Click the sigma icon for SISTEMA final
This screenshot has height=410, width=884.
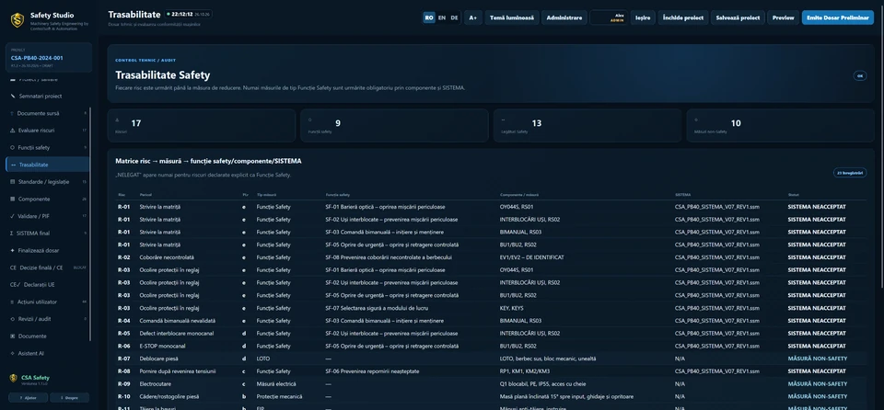point(12,233)
